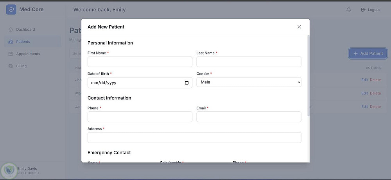Screen dimensions: 391x180
Task: Click the Patients sidebar icon
Action: 11,42
